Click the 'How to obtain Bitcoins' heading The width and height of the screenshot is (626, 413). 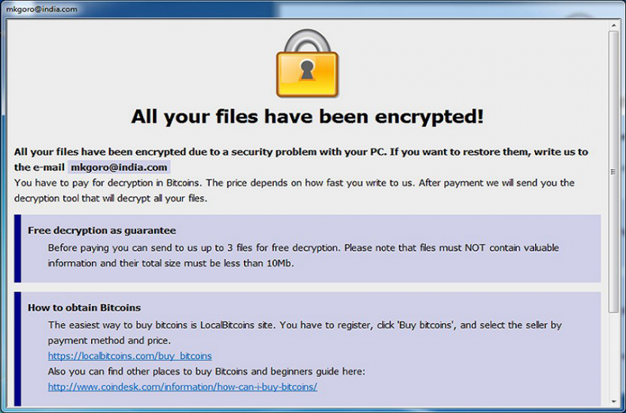[x=84, y=308]
